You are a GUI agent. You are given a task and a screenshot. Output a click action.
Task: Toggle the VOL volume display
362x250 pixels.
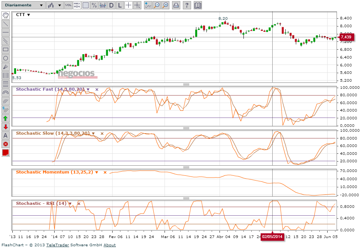tap(68, 5)
